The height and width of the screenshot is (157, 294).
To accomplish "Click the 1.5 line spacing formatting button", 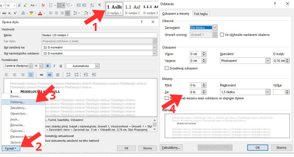I will (50, 75).
